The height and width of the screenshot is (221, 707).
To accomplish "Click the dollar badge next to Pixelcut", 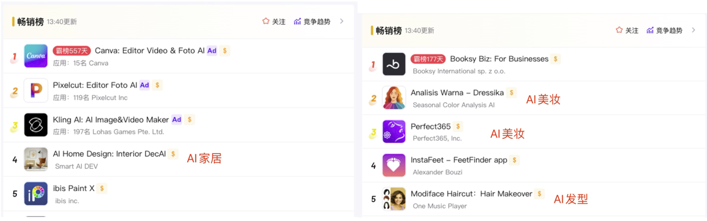I will (x=158, y=85).
